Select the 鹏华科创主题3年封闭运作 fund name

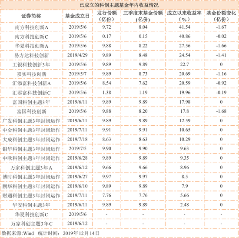[31, 186]
